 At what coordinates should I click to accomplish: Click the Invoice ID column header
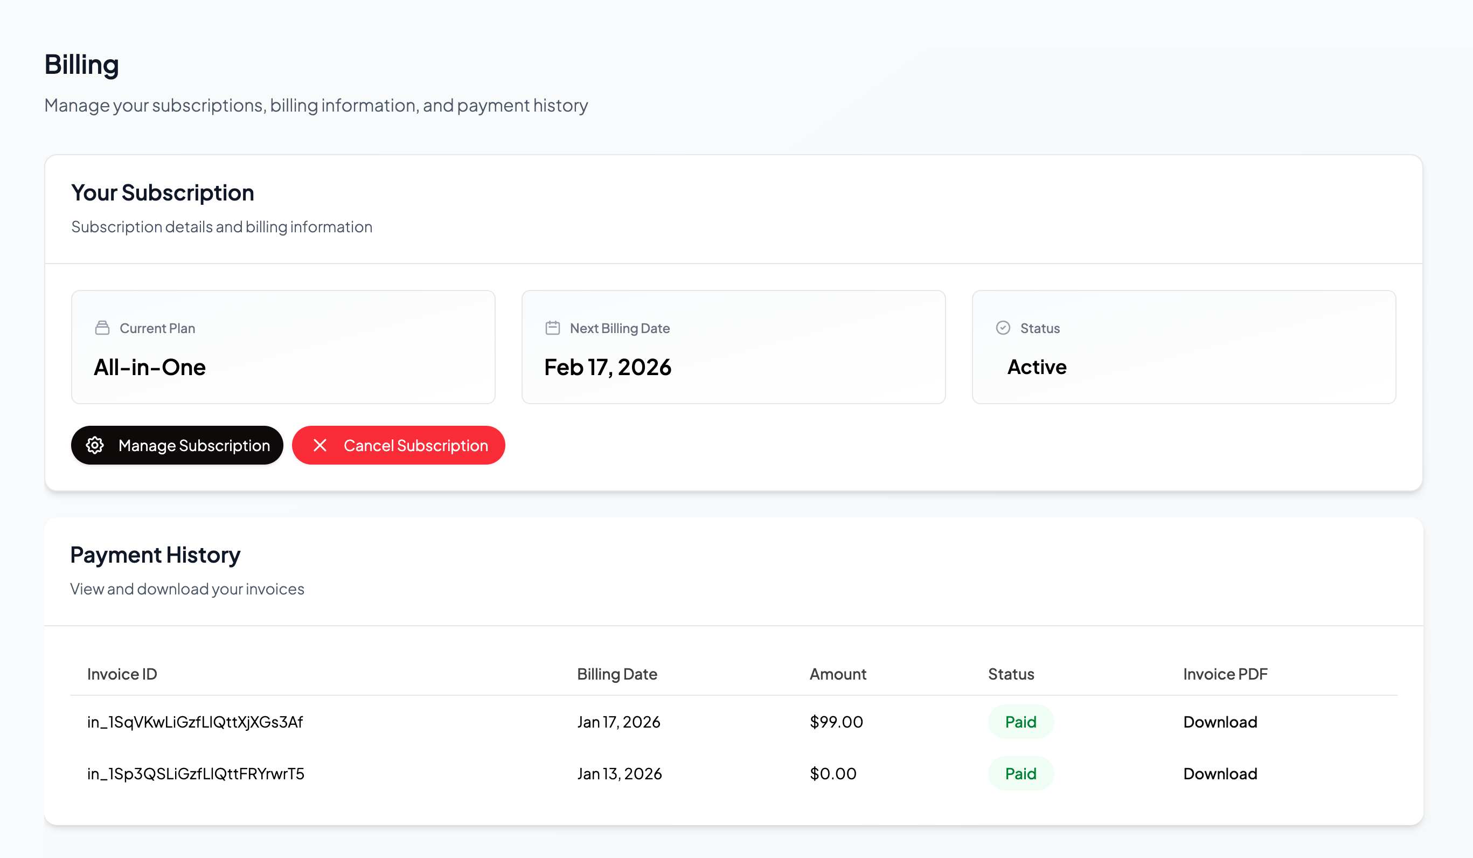pos(122,674)
